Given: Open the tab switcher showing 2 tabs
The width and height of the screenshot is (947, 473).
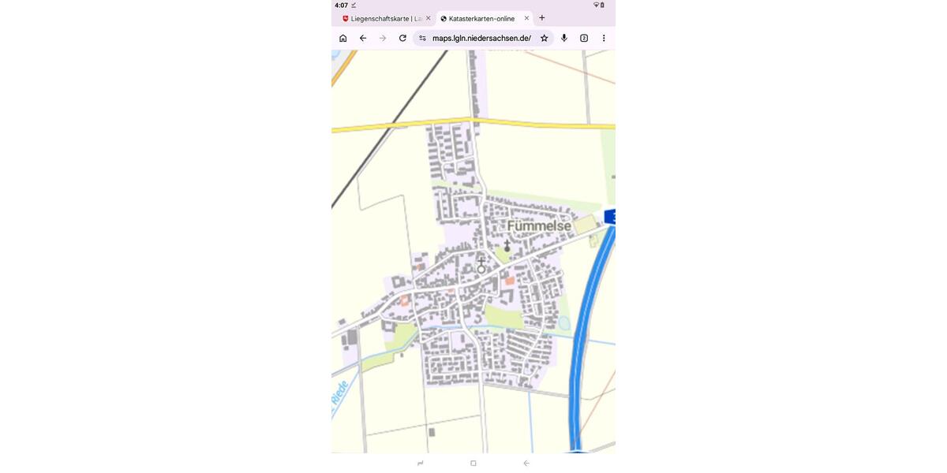Looking at the screenshot, I should click(584, 38).
